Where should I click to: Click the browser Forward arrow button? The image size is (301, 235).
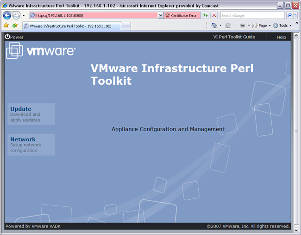click(16, 15)
